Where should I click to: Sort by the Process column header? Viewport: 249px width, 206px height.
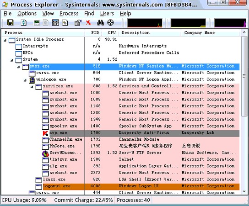click(x=43, y=33)
